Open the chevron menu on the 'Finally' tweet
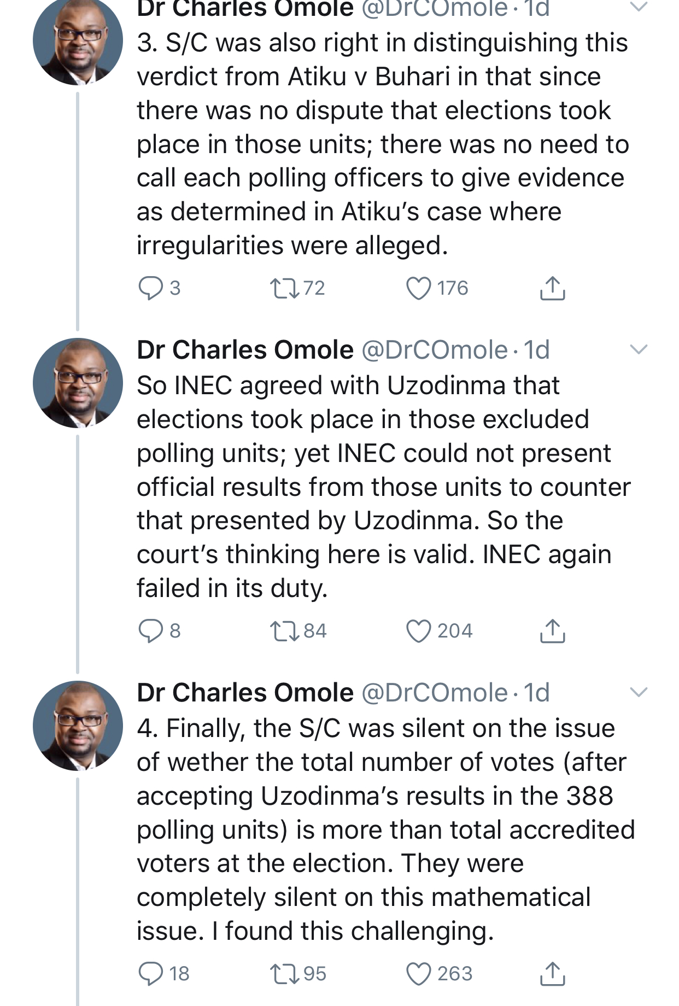Image resolution: width=679 pixels, height=1006 pixels. pos(639,692)
